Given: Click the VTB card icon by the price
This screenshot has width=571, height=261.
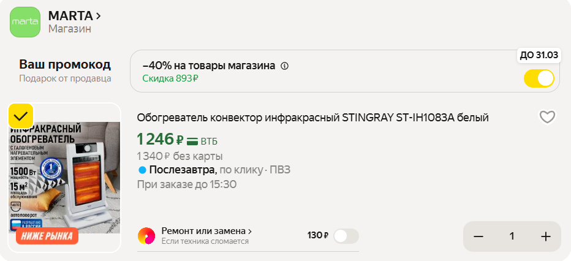Looking at the screenshot, I should click(x=192, y=140).
